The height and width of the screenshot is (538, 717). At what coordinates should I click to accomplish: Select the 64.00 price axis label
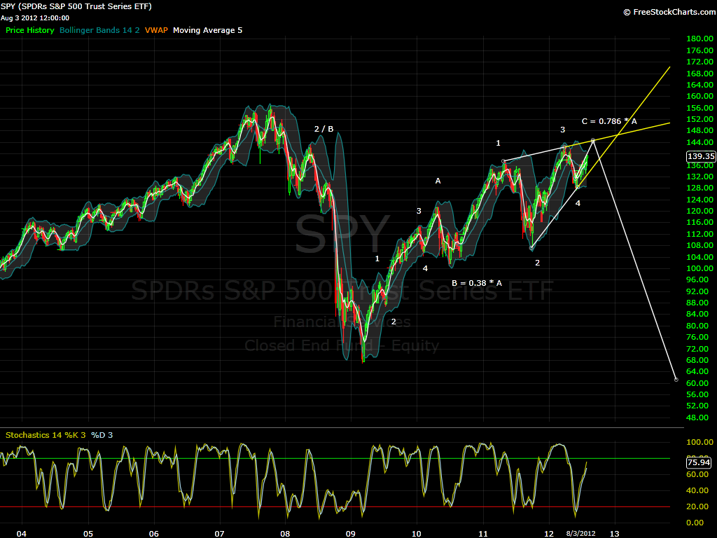pyautogui.click(x=697, y=371)
